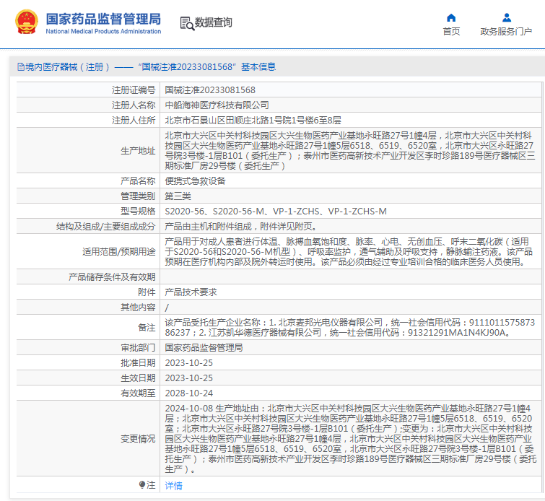The image size is (545, 501).
Task: Click 第三类 management category value
Action: point(178,196)
